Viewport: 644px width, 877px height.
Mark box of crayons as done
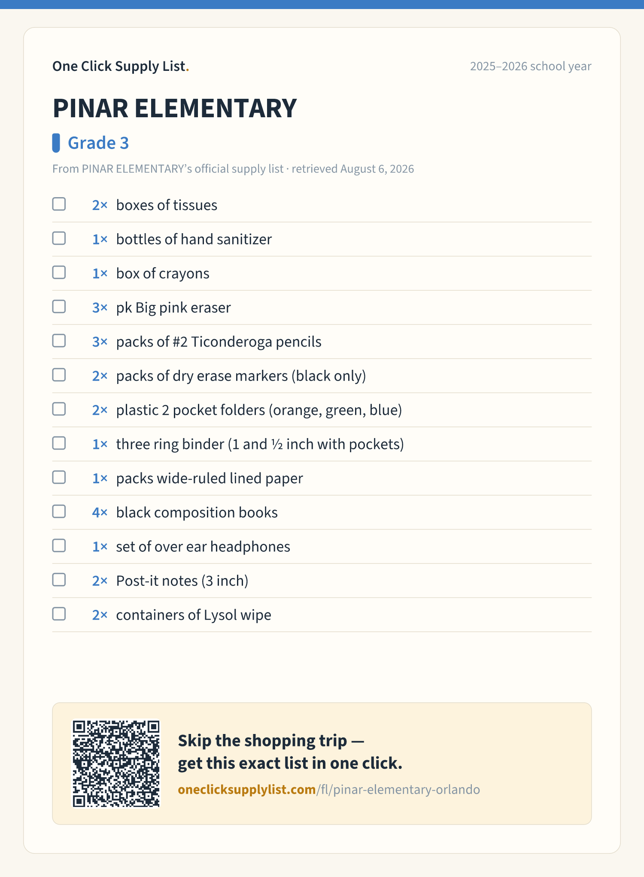(x=59, y=272)
